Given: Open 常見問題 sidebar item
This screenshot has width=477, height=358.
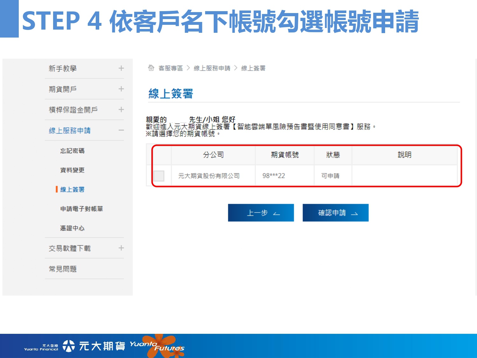Looking at the screenshot, I should (x=63, y=269).
